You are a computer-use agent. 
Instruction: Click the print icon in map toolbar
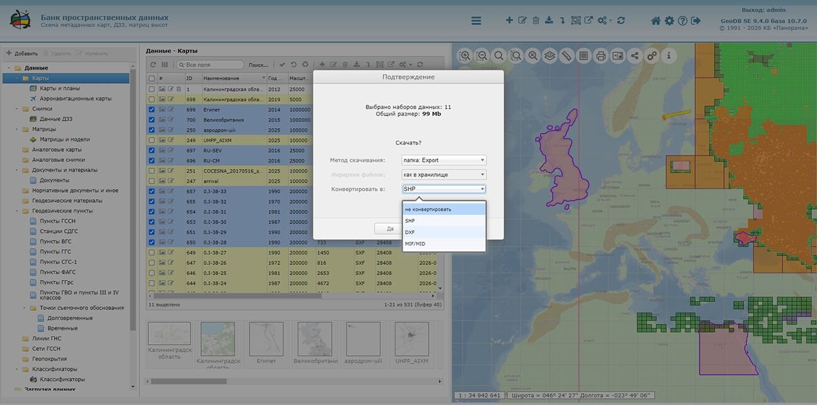tap(601, 56)
